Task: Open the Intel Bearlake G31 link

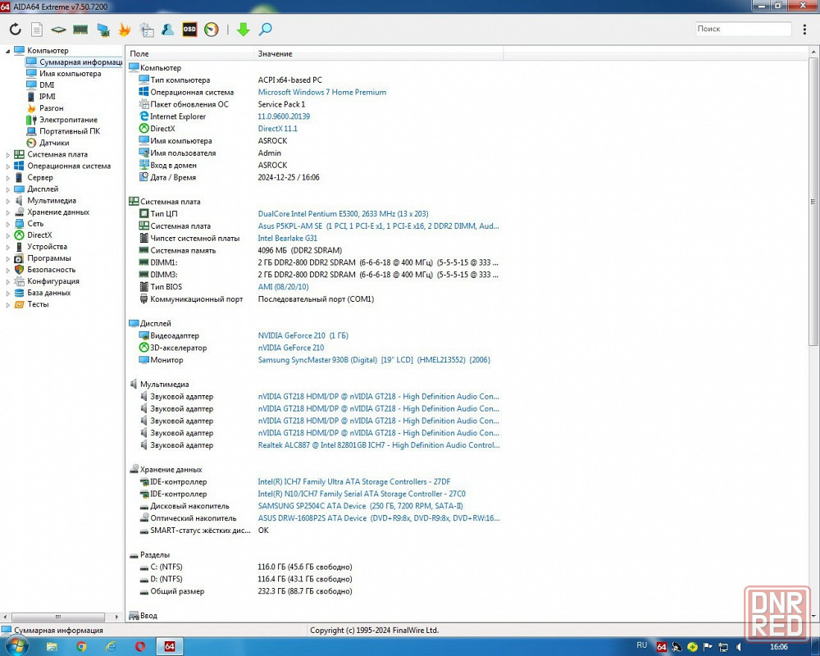Action: (x=287, y=238)
